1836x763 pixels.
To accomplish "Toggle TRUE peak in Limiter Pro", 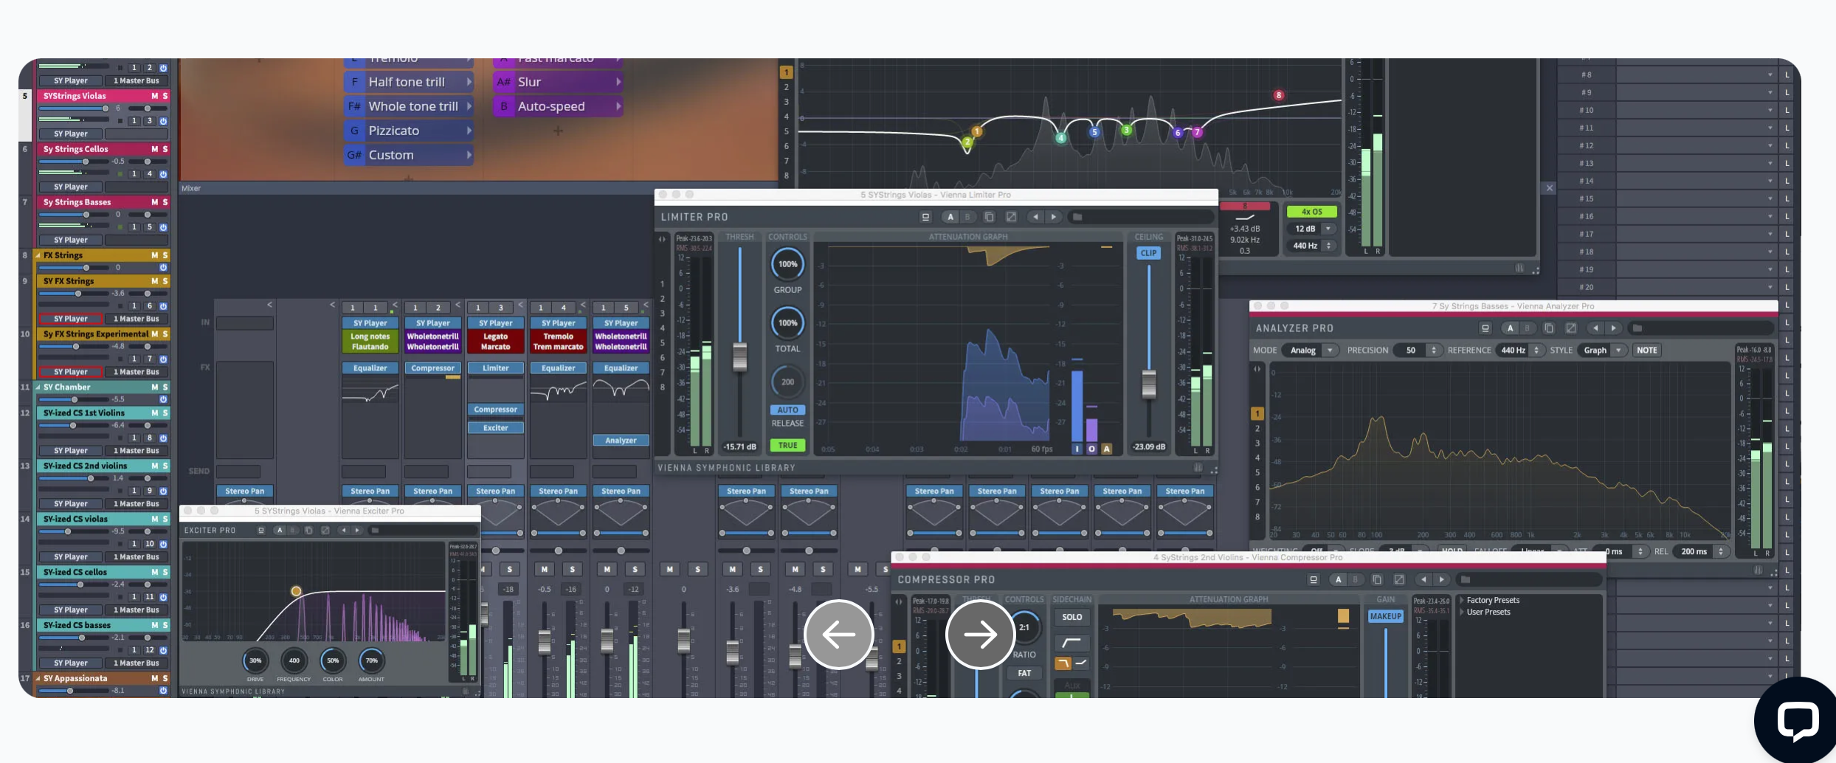I will click(788, 446).
